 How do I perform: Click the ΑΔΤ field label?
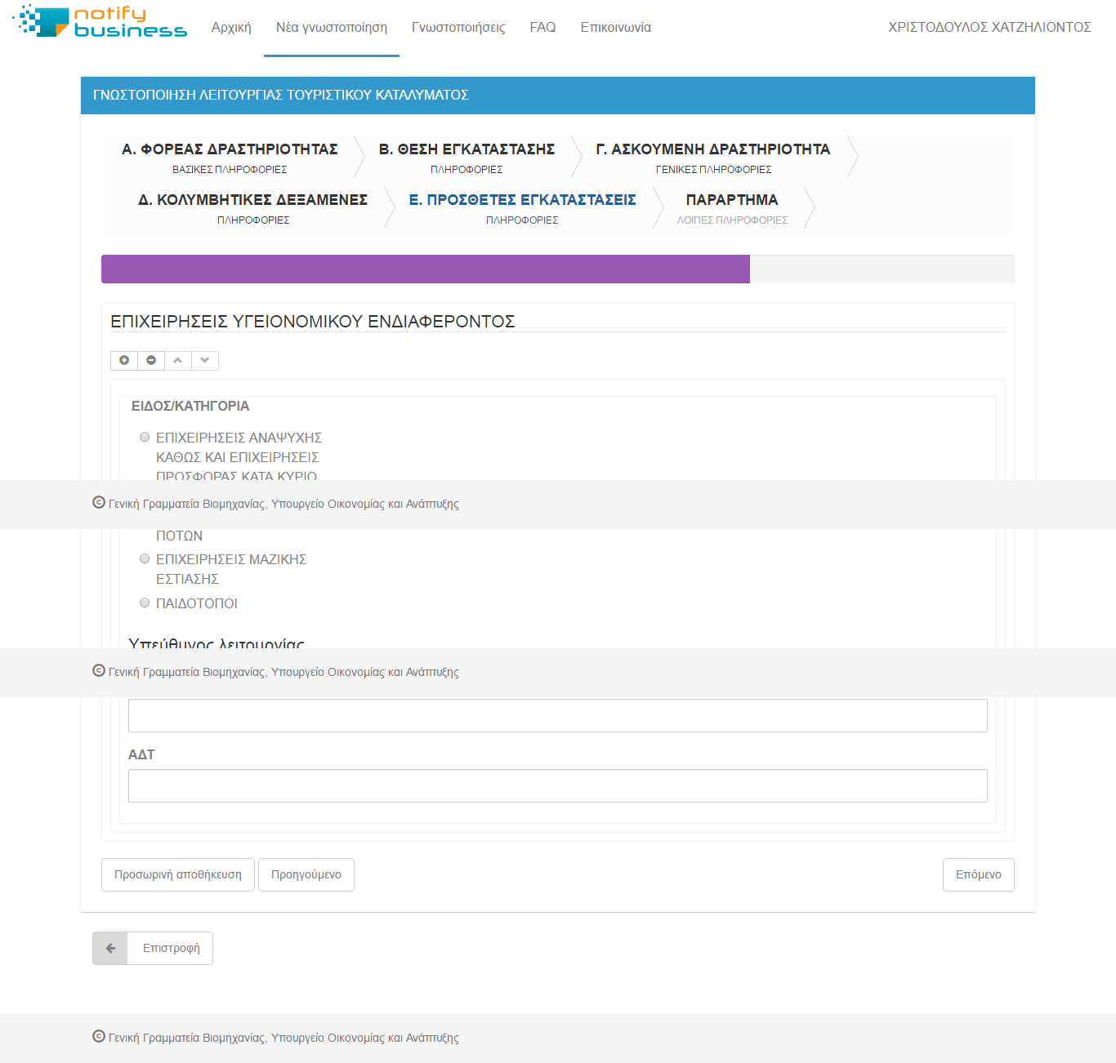pos(141,754)
